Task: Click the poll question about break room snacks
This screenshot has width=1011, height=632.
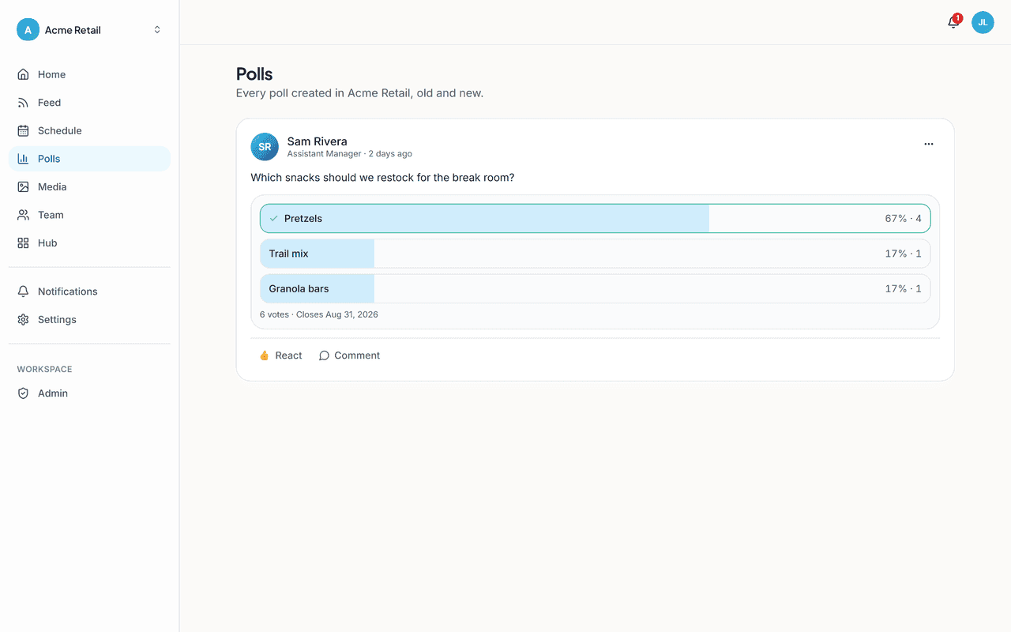Action: (382, 178)
